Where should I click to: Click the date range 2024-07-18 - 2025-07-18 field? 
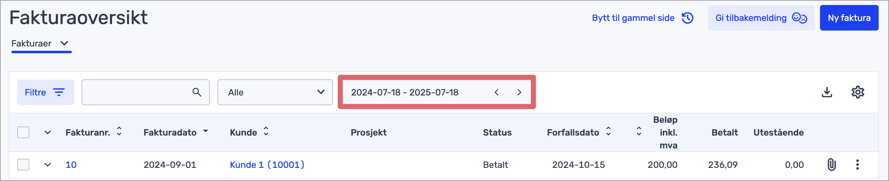pos(405,92)
